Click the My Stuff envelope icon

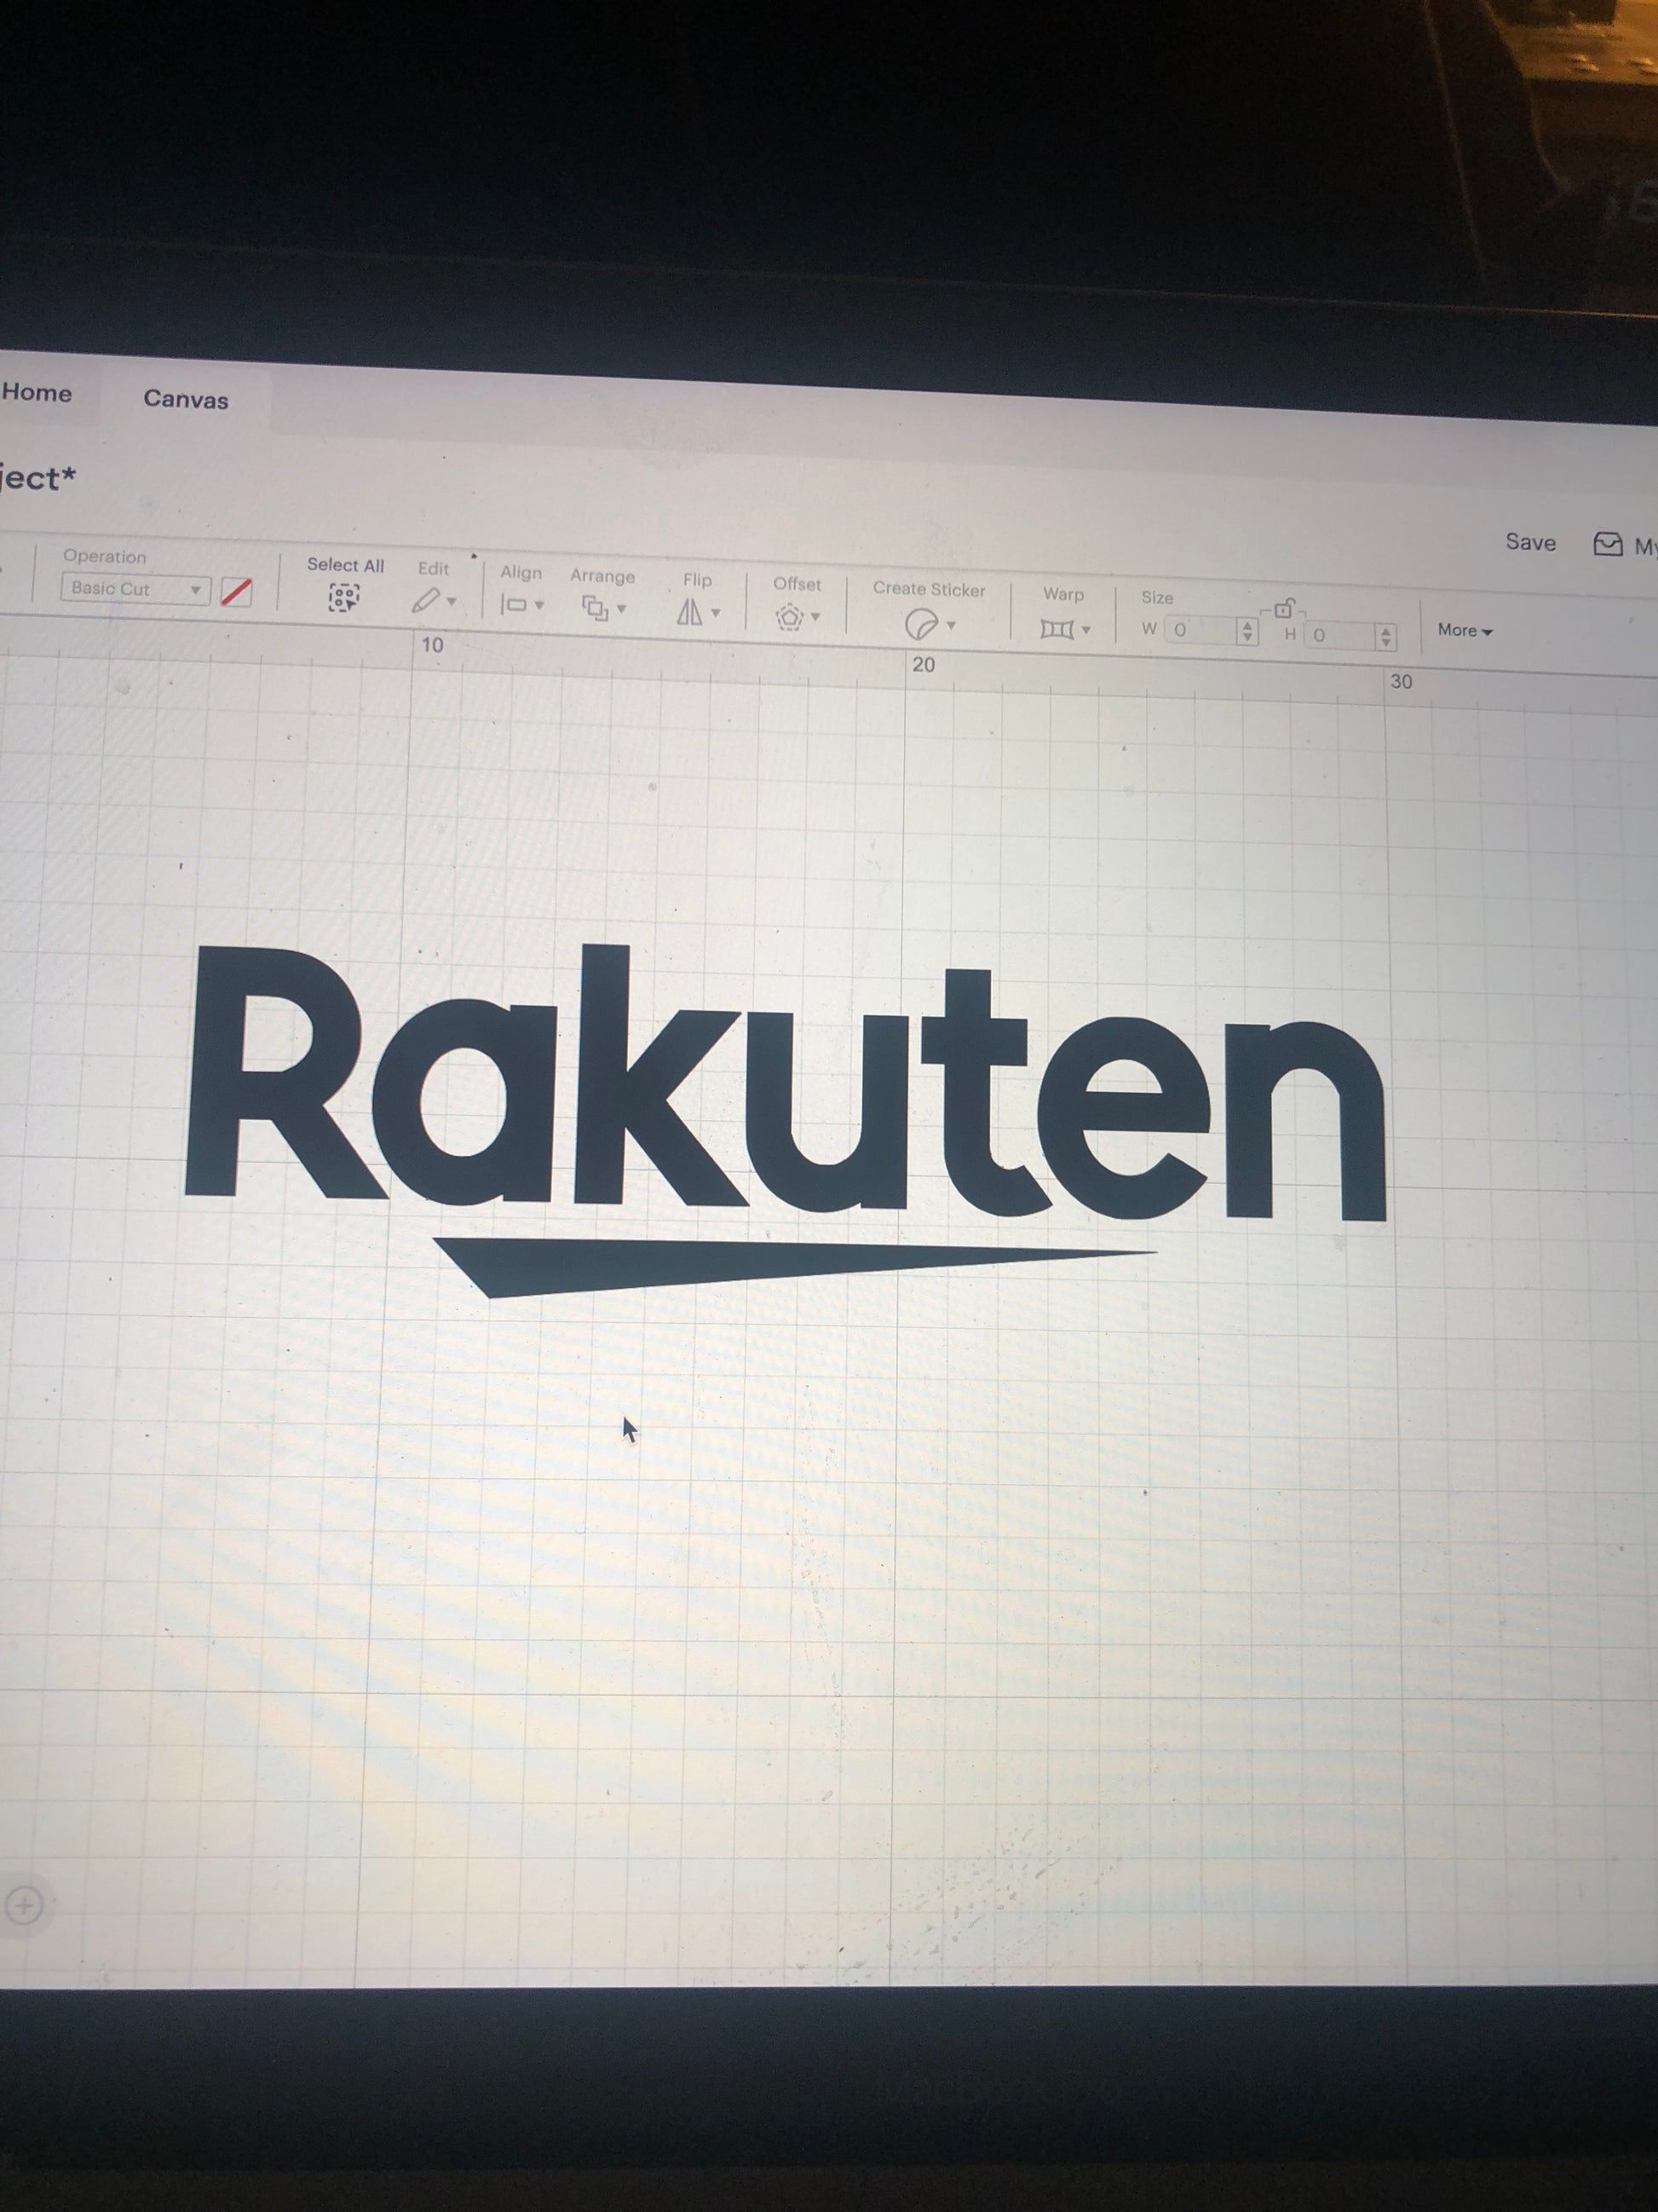click(x=1607, y=545)
